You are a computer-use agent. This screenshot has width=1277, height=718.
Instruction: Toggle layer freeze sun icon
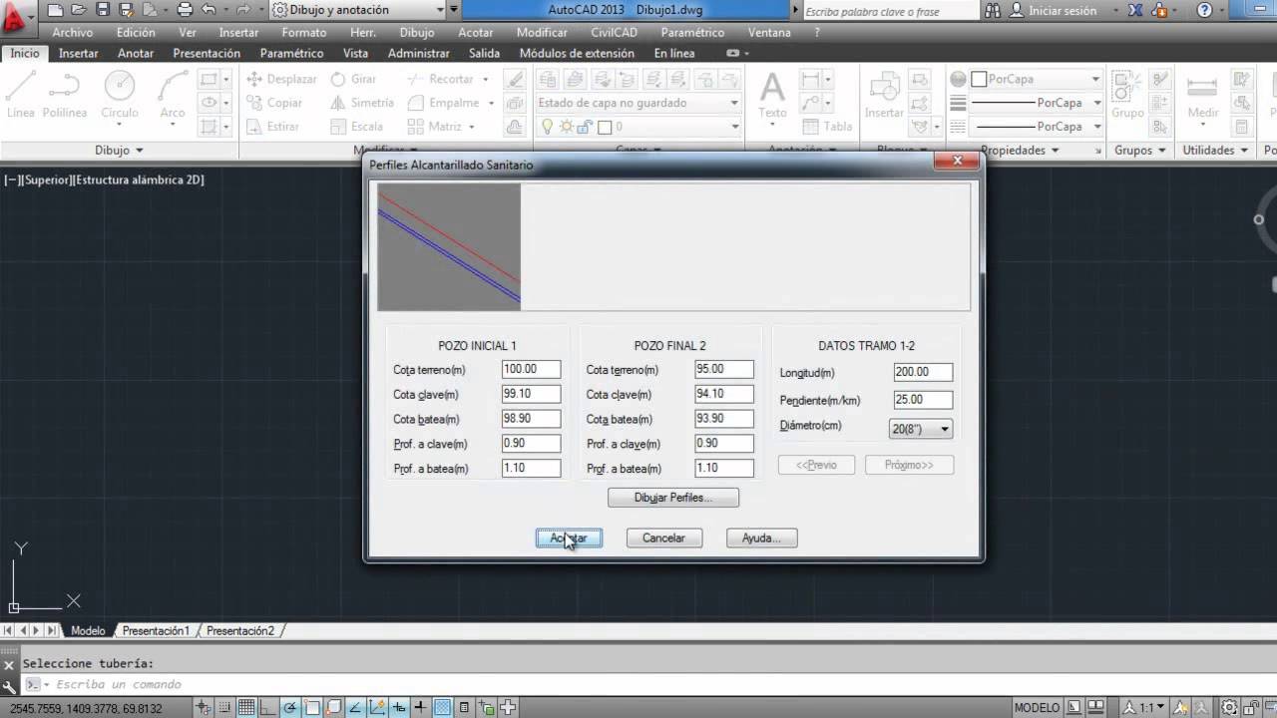[x=566, y=127]
